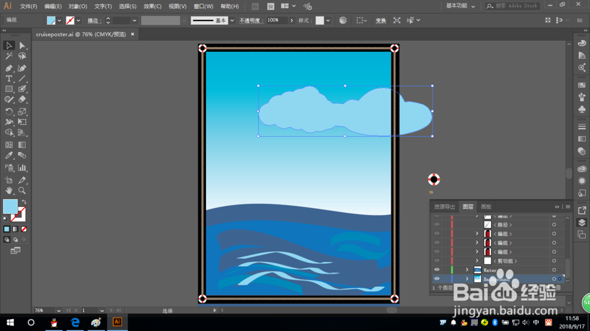590x331 pixels.
Task: Open the 窗口(W) menu
Action: (203, 6)
